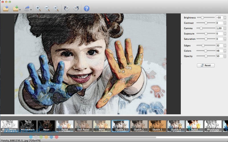Zoom out with the minus magnifier

tap(47, 9)
